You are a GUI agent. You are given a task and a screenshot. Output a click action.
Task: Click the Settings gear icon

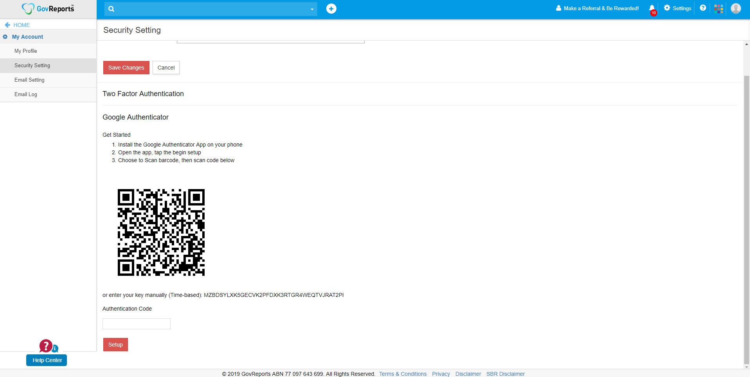pyautogui.click(x=667, y=8)
